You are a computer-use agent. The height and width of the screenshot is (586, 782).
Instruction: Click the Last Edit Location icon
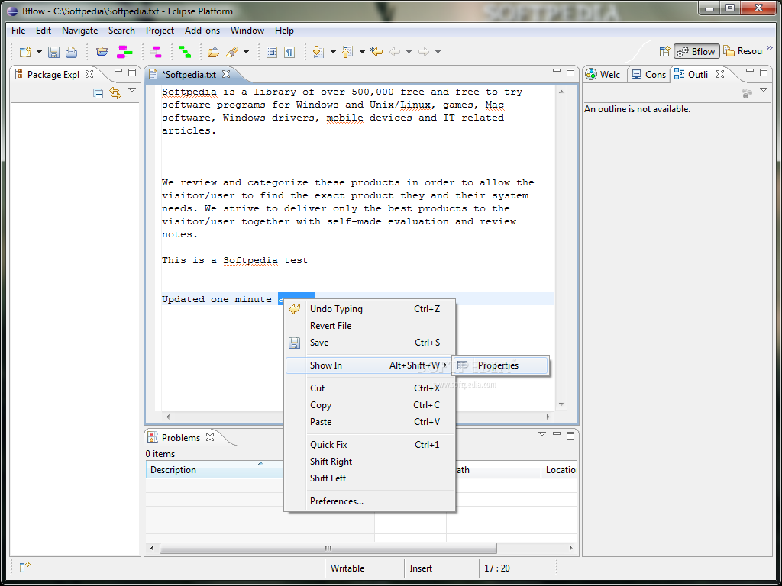click(376, 51)
